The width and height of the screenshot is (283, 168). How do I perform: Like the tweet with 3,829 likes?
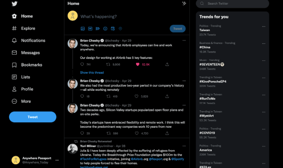137,96
